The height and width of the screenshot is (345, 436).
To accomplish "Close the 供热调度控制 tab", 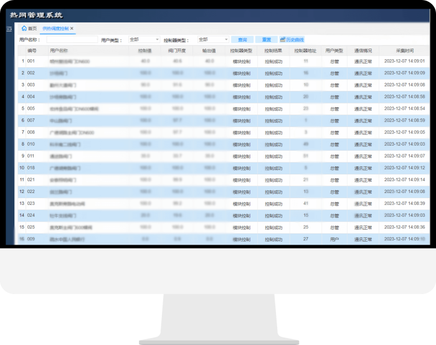I will click(72, 29).
